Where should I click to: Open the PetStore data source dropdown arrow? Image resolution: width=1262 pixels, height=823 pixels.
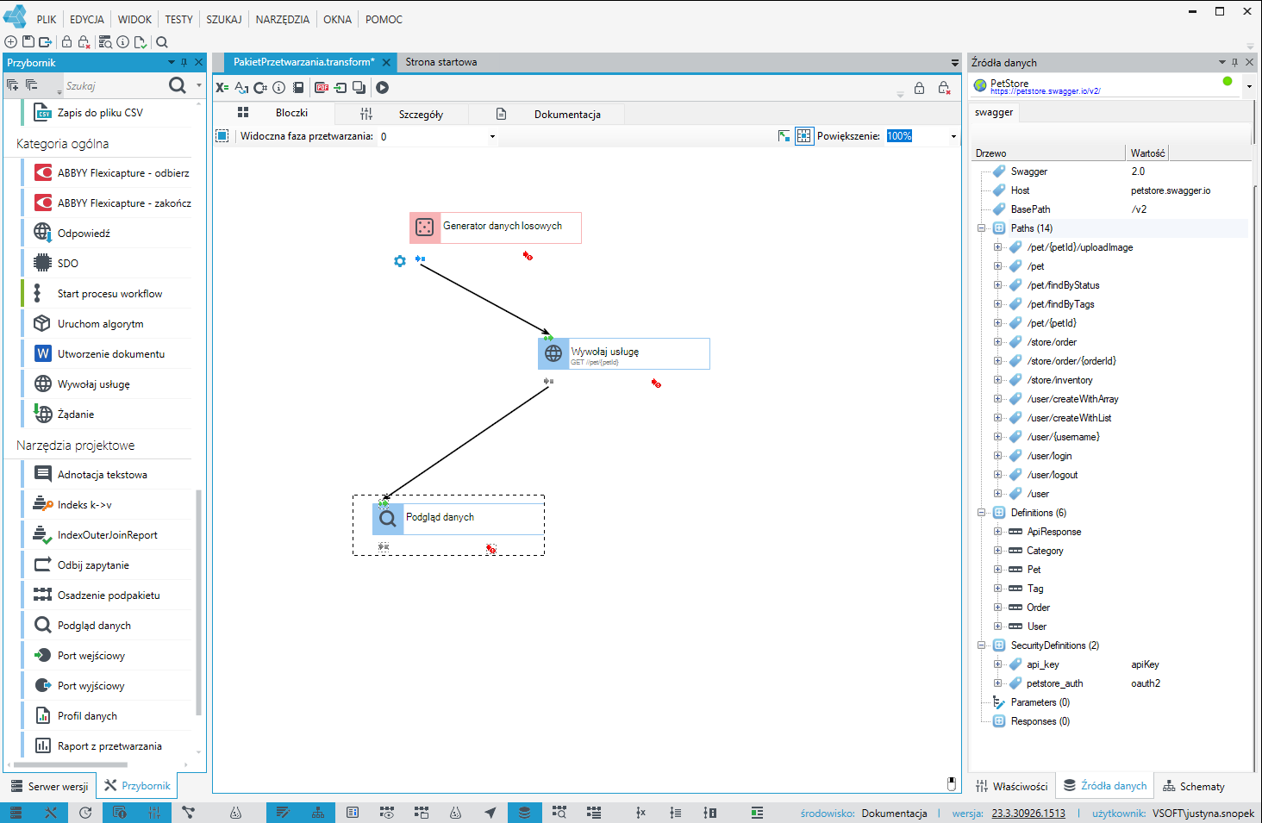[x=1249, y=85]
